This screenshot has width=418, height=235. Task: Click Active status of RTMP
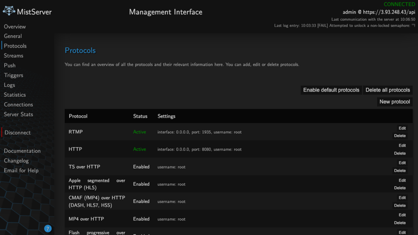139,132
